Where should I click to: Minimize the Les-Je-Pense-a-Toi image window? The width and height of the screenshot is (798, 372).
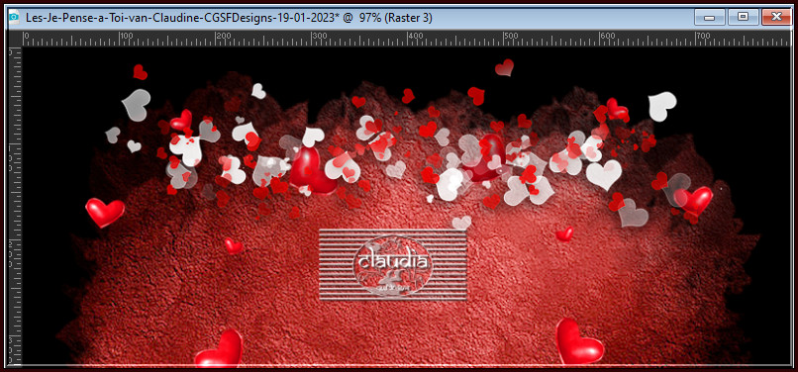coord(709,17)
